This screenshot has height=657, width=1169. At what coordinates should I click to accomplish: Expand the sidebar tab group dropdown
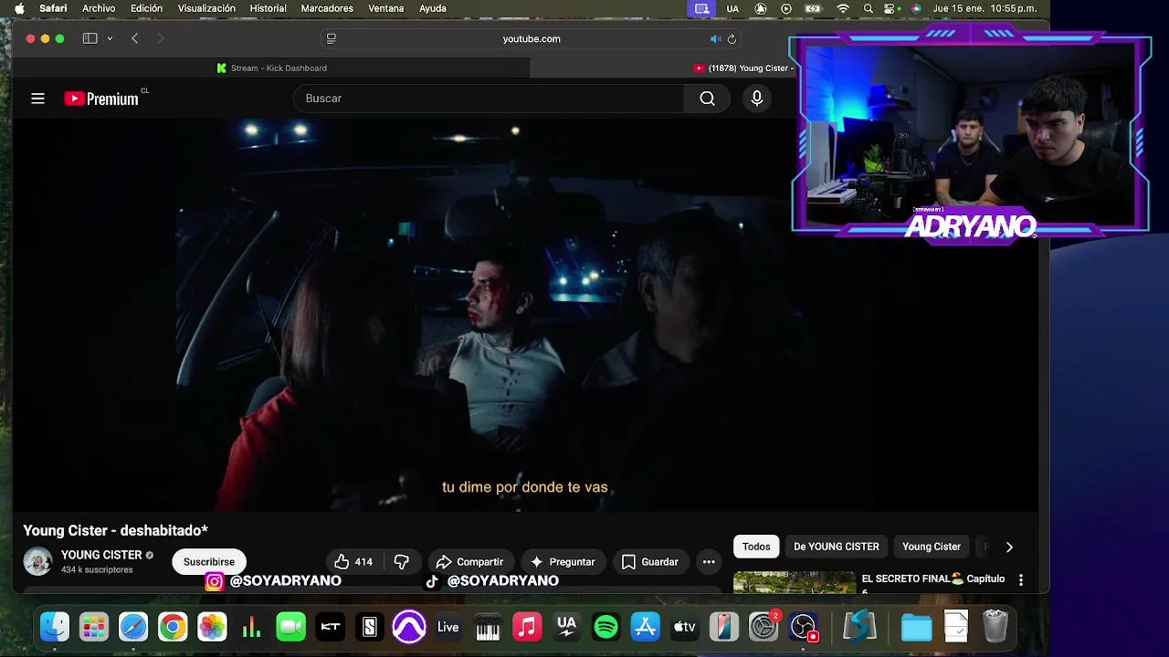(110, 38)
